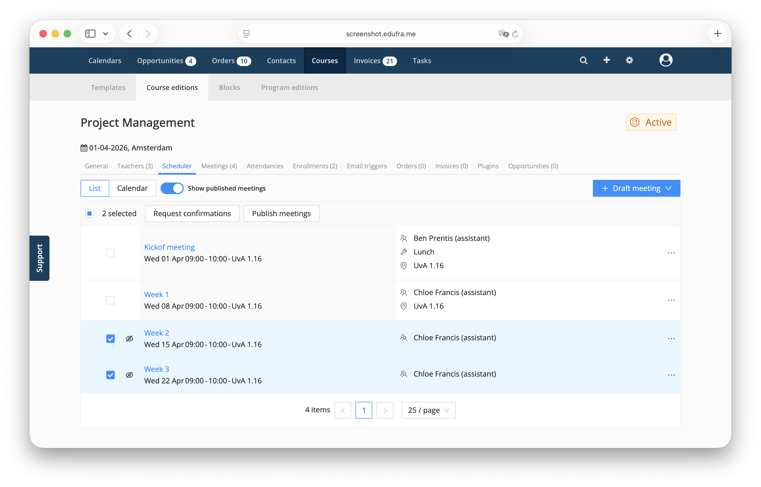Switch to the Meetings (4) tab
The image size is (761, 487).
coord(219,166)
